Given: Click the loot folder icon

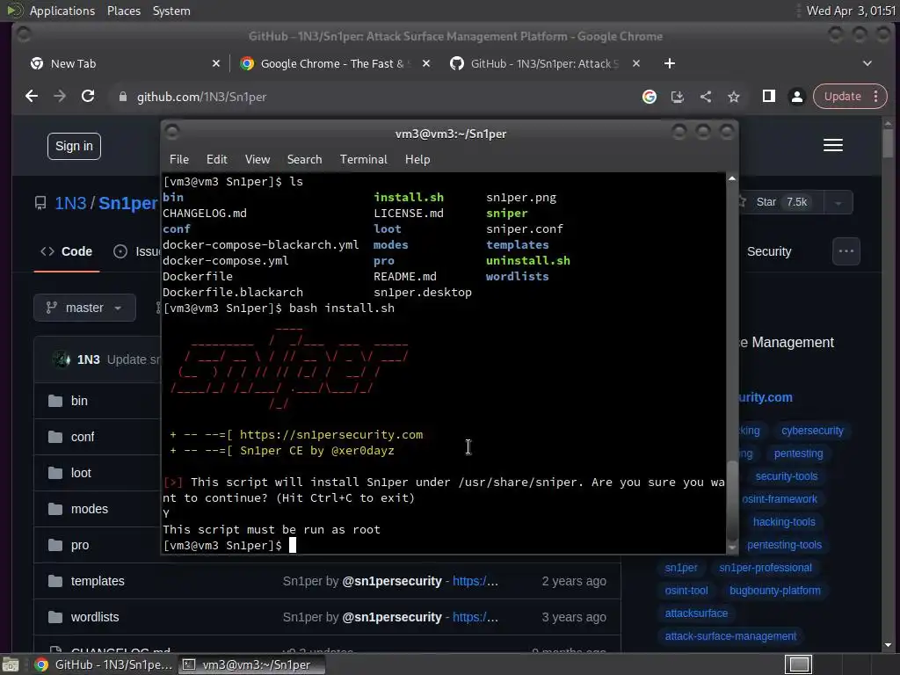Looking at the screenshot, I should [55, 473].
